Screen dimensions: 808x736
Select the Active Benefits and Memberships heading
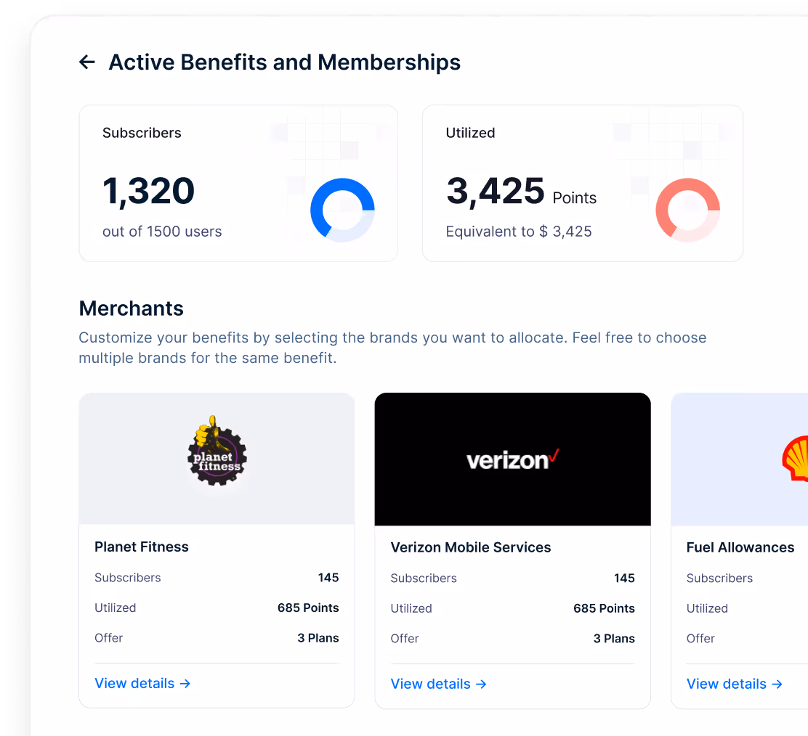pos(284,62)
